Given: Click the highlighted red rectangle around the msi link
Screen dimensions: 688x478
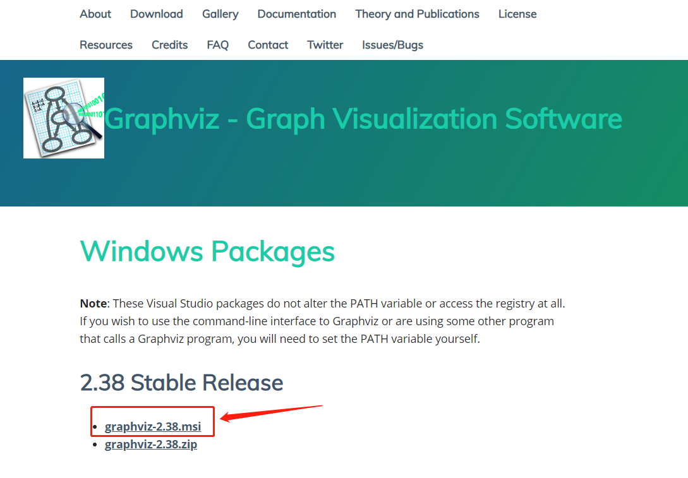Looking at the screenshot, I should click(152, 421).
